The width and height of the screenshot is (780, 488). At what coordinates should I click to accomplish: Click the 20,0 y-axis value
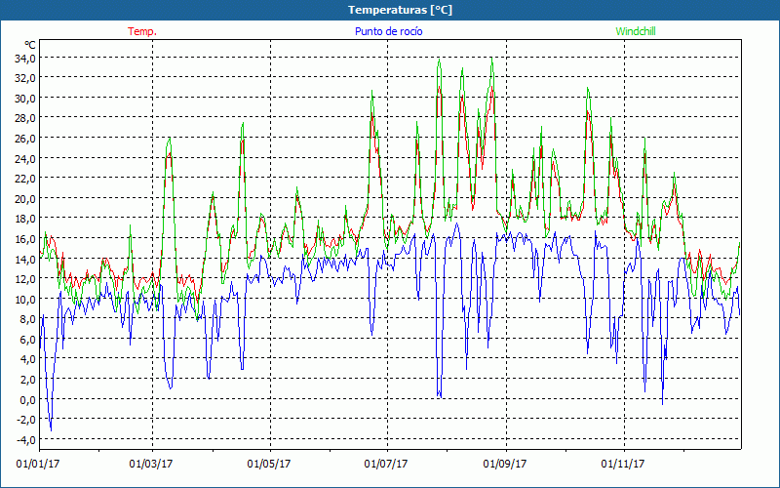pos(26,199)
